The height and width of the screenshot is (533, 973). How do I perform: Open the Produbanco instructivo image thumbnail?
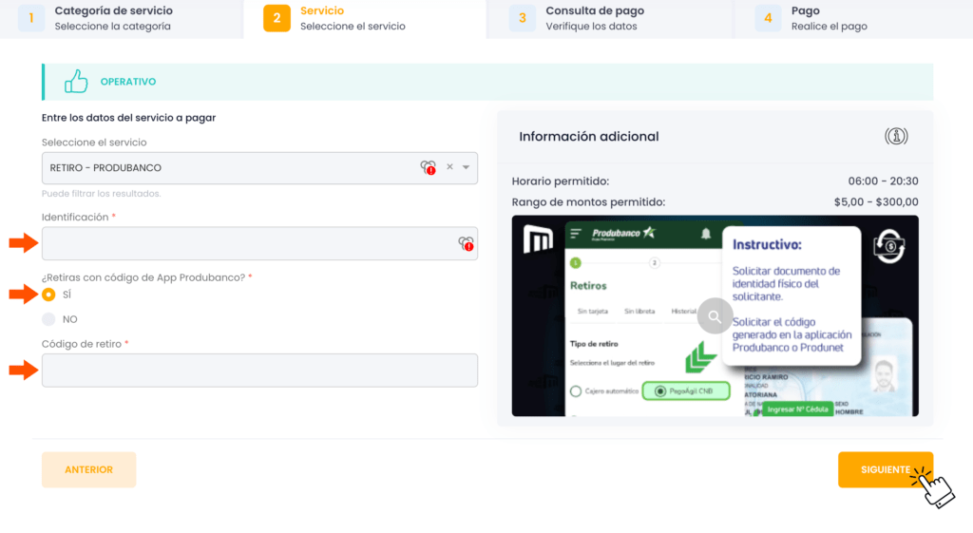tap(715, 315)
